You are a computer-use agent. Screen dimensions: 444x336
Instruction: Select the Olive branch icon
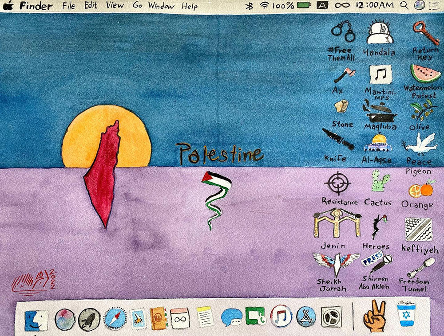423,110
